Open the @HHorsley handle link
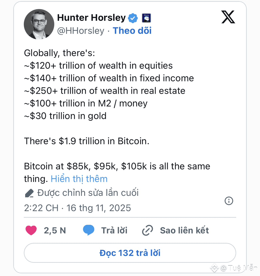 pyautogui.click(x=80, y=30)
